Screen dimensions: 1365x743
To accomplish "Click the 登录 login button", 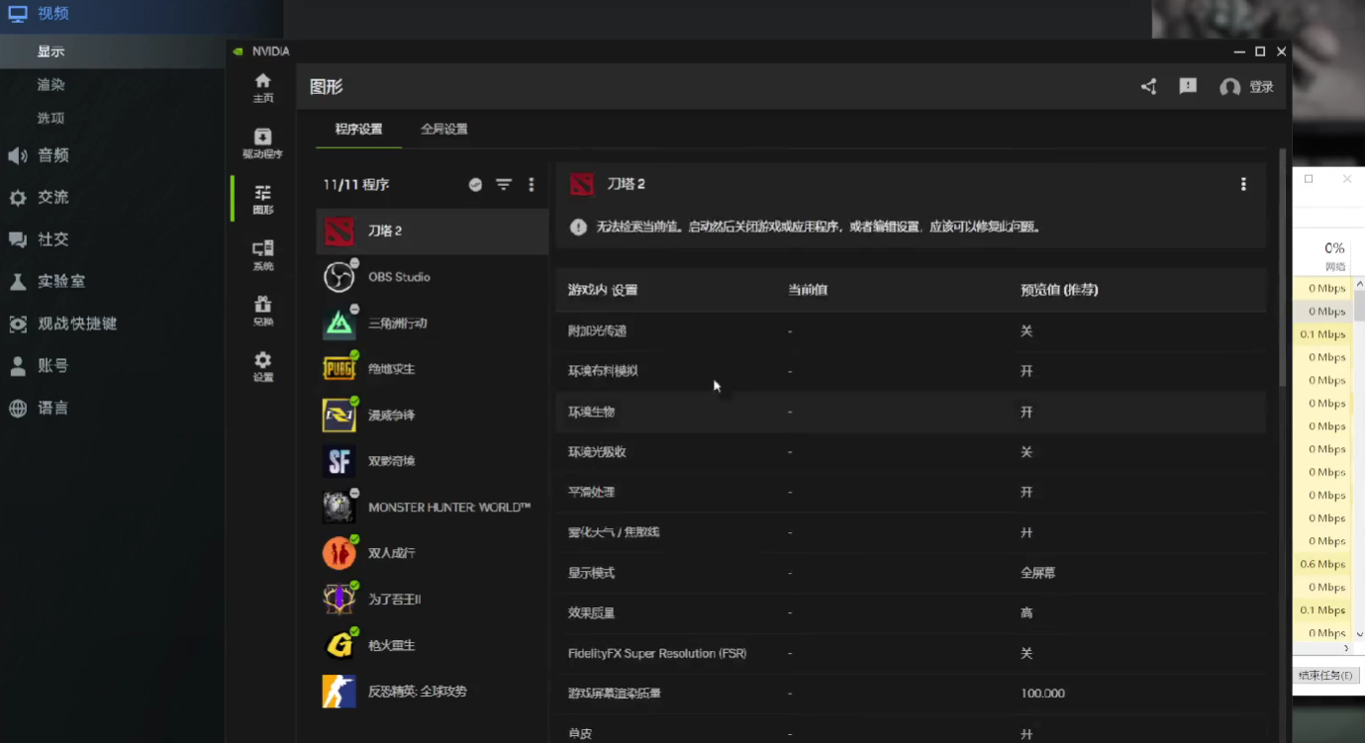I will [1247, 87].
